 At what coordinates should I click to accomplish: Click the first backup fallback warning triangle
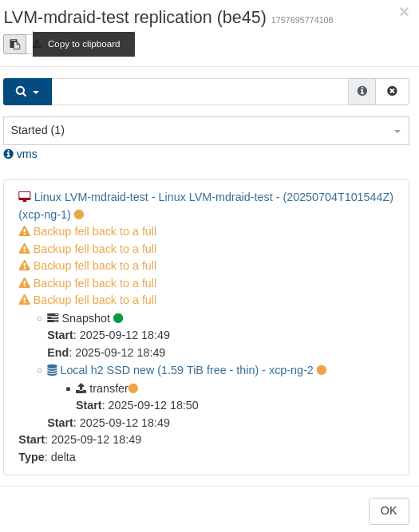pyautogui.click(x=25, y=231)
